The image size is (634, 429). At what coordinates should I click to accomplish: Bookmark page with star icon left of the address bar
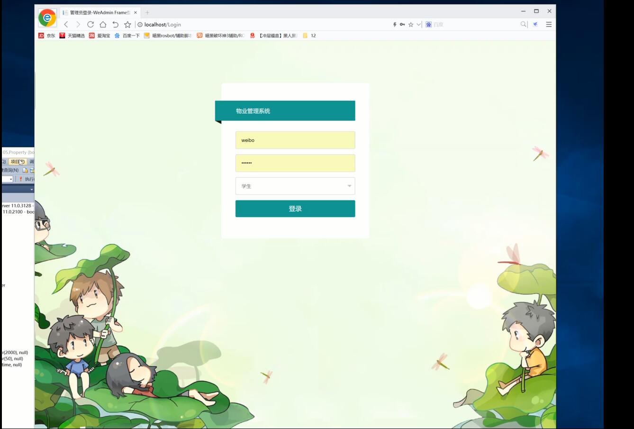pos(127,25)
